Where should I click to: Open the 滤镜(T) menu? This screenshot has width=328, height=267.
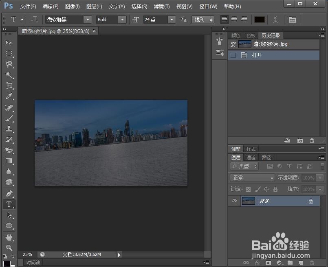162,7
